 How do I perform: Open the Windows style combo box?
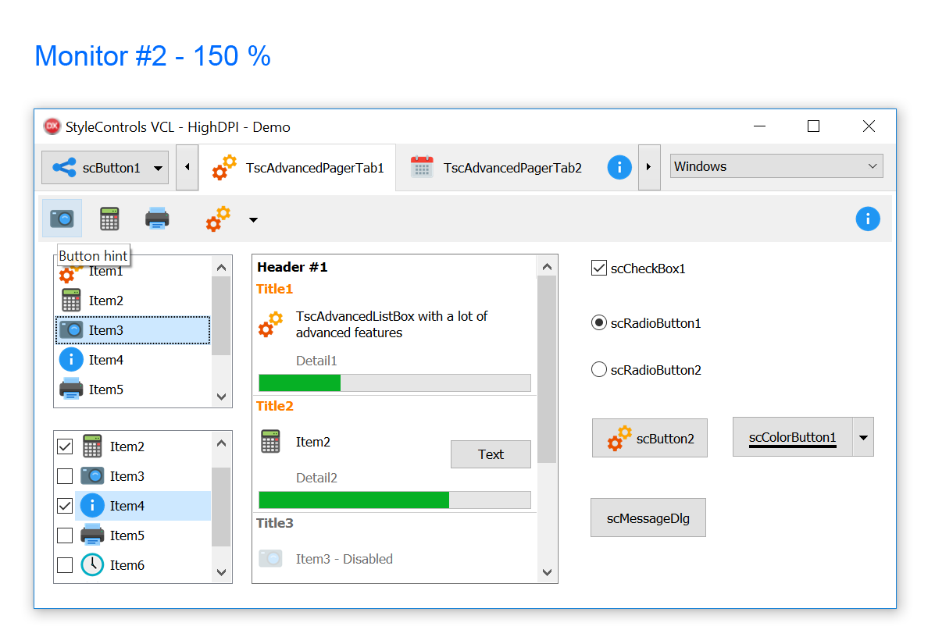click(x=776, y=166)
